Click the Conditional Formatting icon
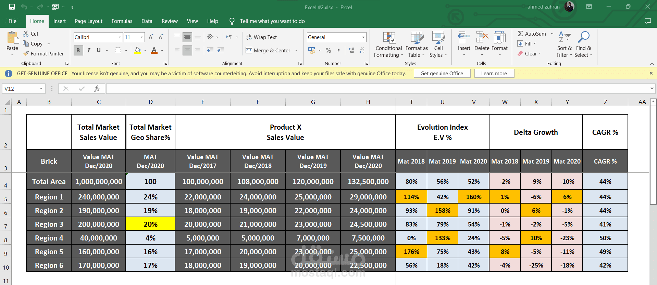The image size is (657, 285). (x=389, y=38)
